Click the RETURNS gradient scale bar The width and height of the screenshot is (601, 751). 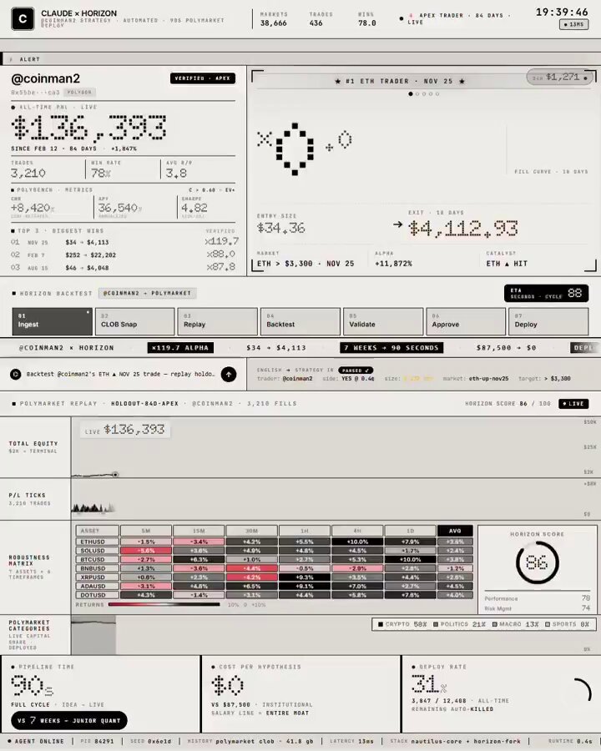tap(164, 604)
